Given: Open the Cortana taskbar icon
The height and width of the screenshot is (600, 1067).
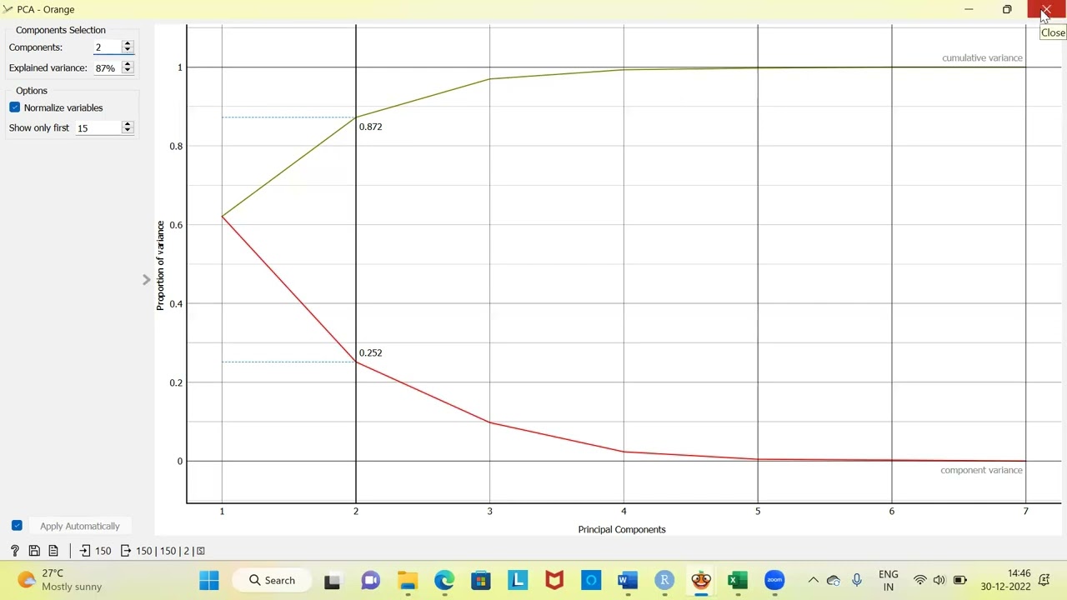Looking at the screenshot, I should [591, 580].
